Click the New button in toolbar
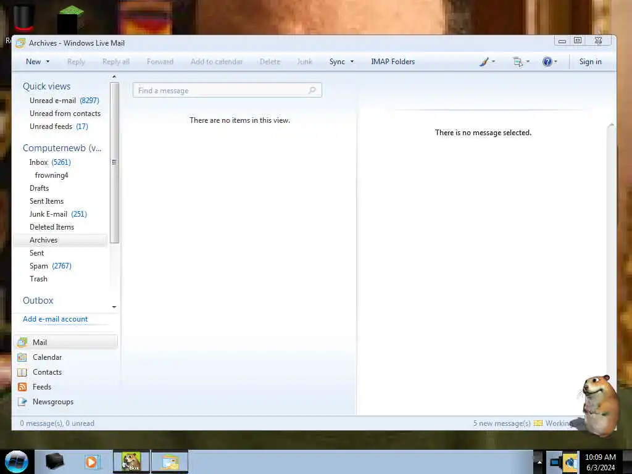This screenshot has width=632, height=474. pyautogui.click(x=33, y=62)
